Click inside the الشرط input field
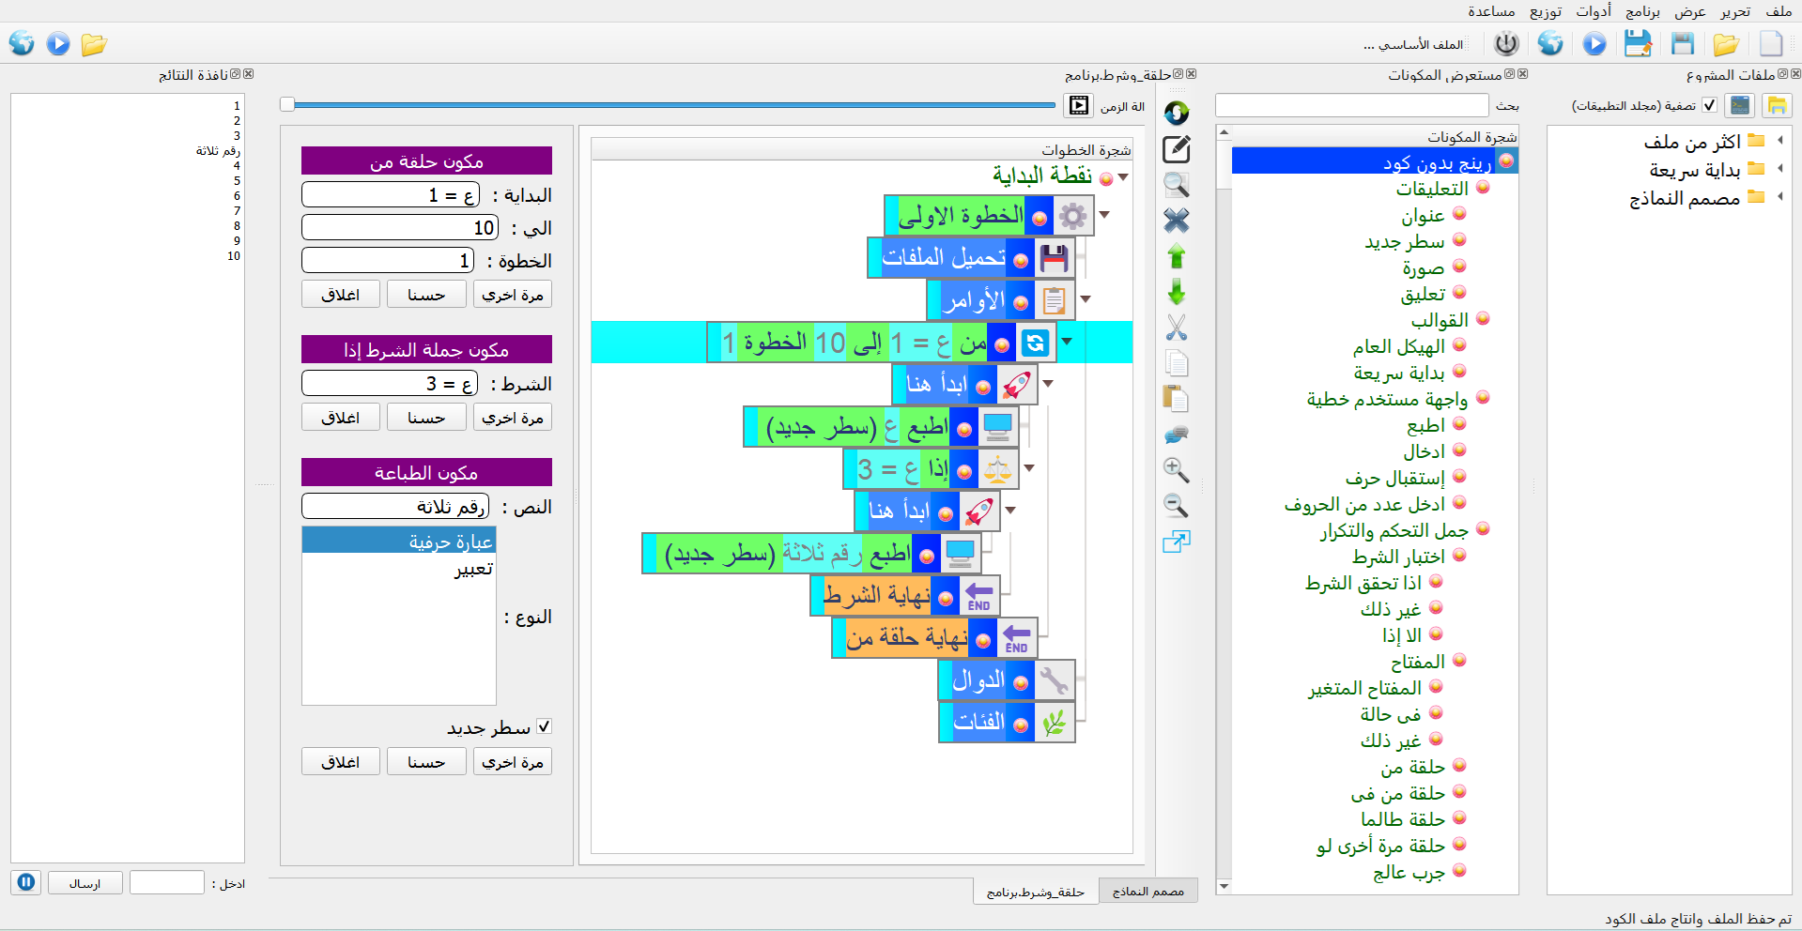Viewport: 1802px width, 931px height. pos(389,383)
